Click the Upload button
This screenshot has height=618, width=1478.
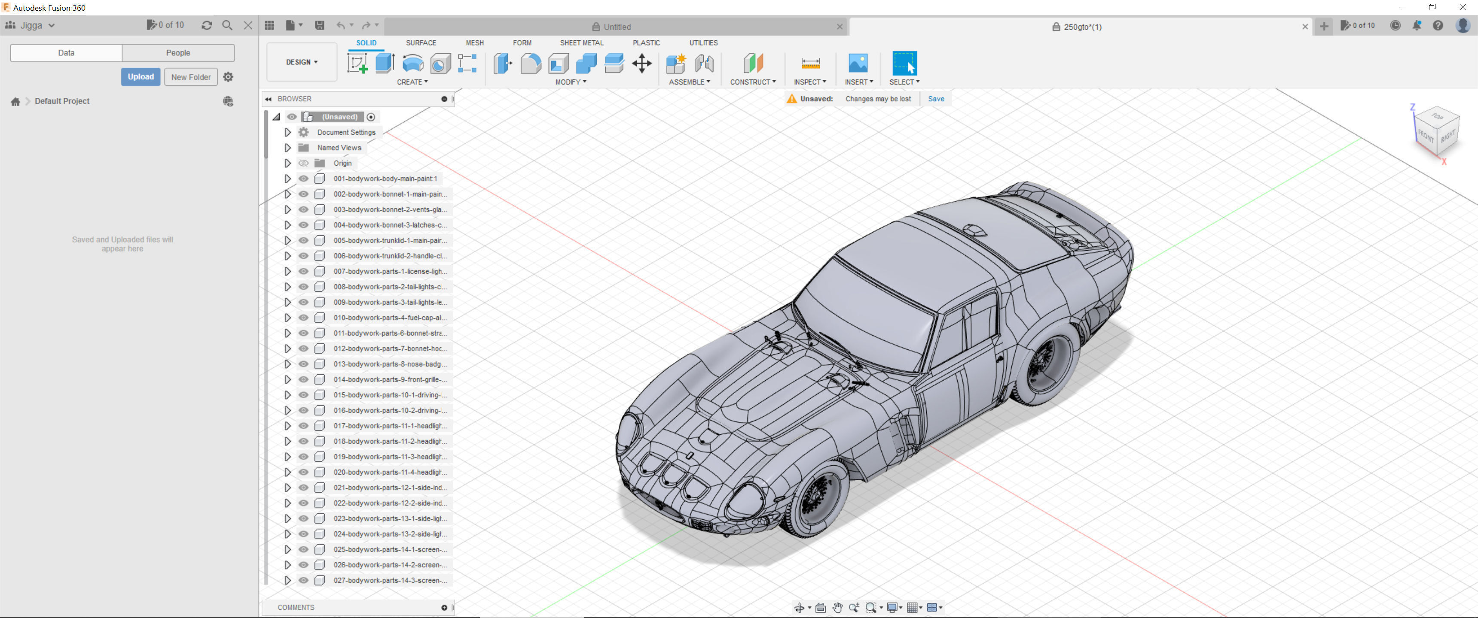tap(140, 77)
